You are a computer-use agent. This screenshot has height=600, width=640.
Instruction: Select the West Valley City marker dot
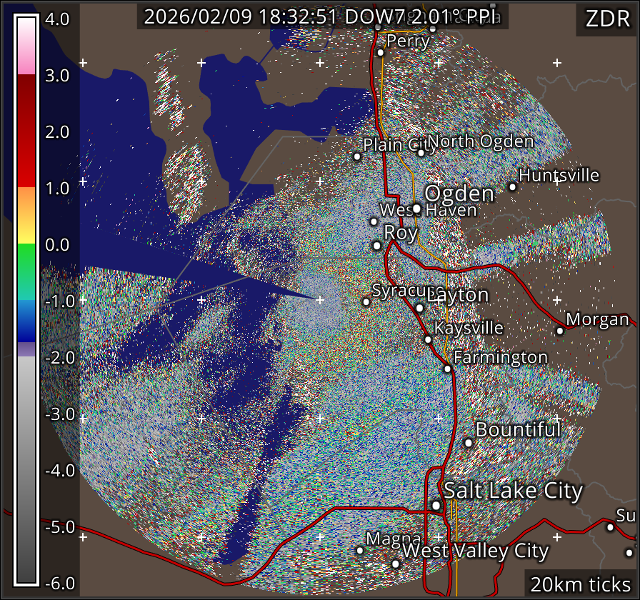pyautogui.click(x=396, y=563)
